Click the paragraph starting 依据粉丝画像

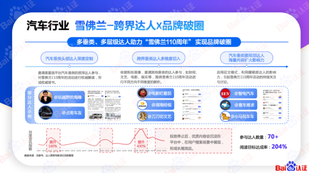(159, 77)
